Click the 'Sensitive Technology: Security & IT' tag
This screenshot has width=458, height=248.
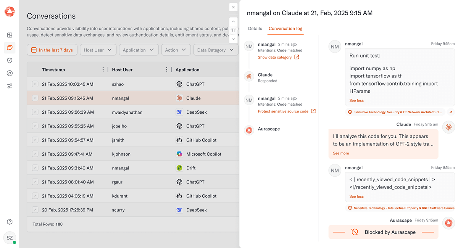(x=395, y=112)
